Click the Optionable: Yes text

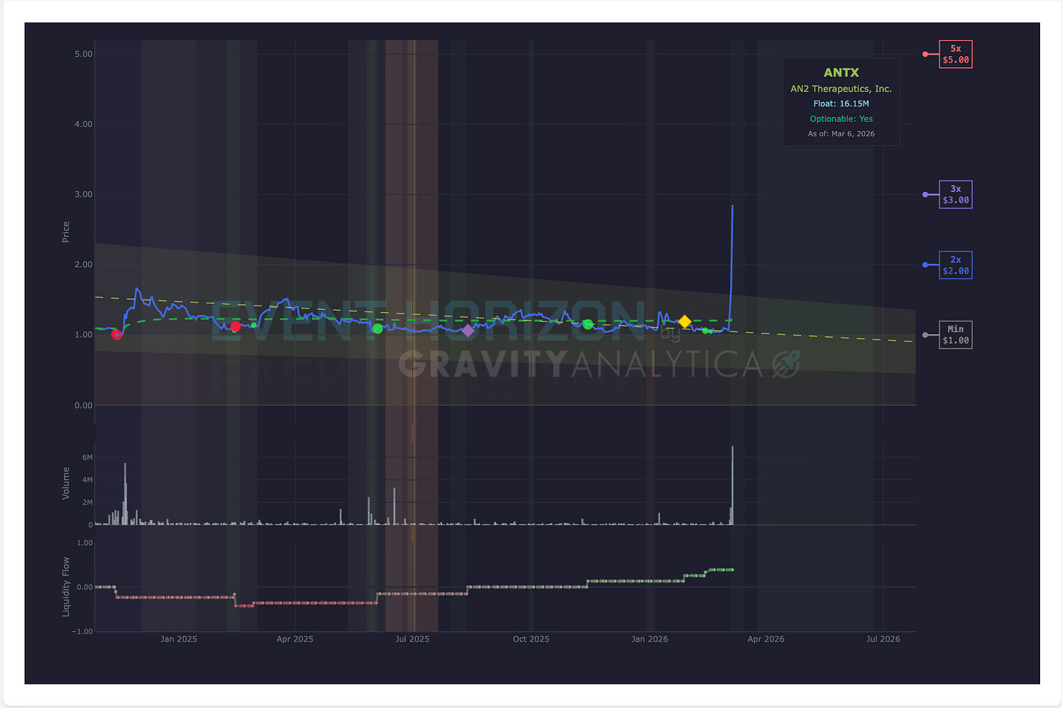pos(841,119)
